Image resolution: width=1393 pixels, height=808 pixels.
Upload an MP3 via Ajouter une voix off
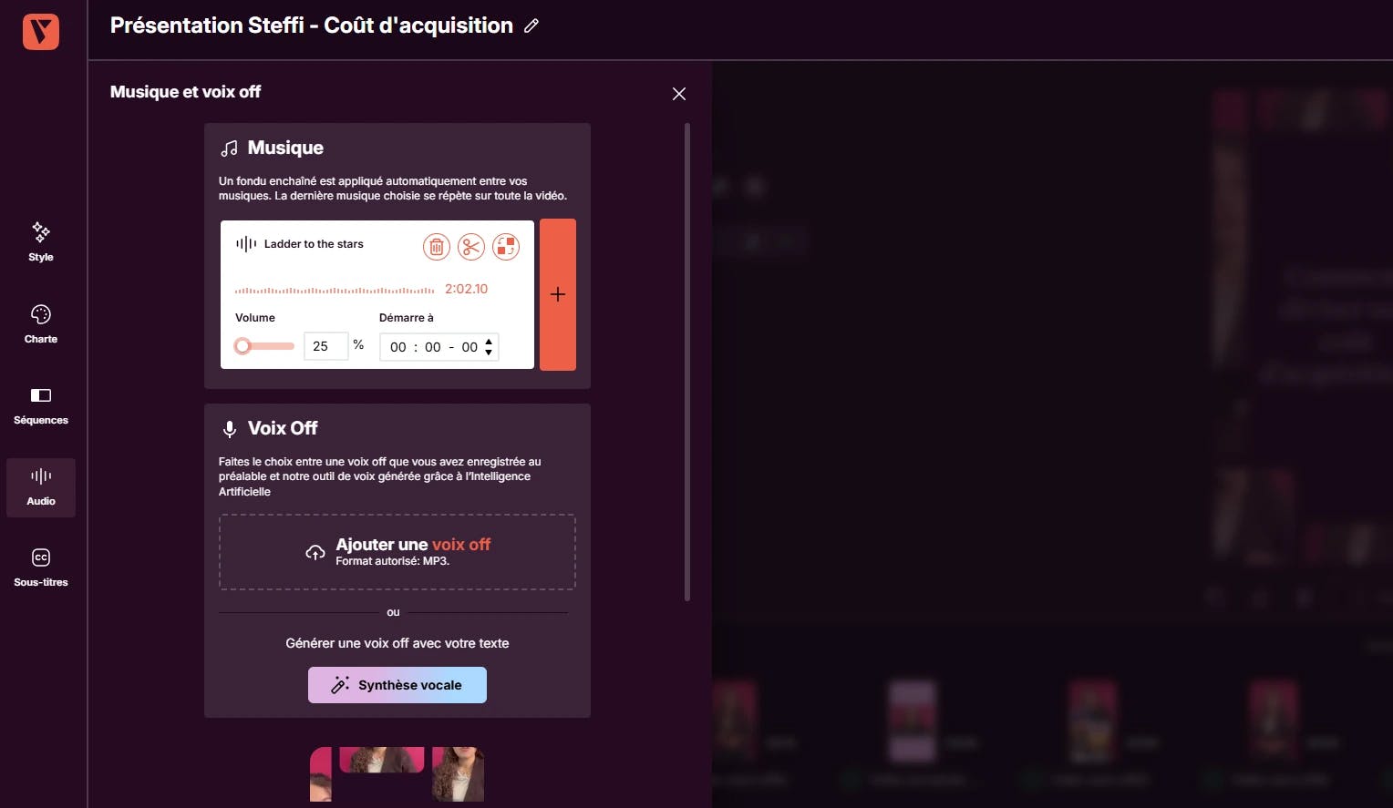coord(397,552)
